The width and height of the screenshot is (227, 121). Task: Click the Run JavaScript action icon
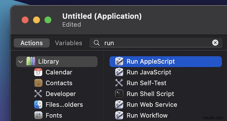click(x=119, y=72)
